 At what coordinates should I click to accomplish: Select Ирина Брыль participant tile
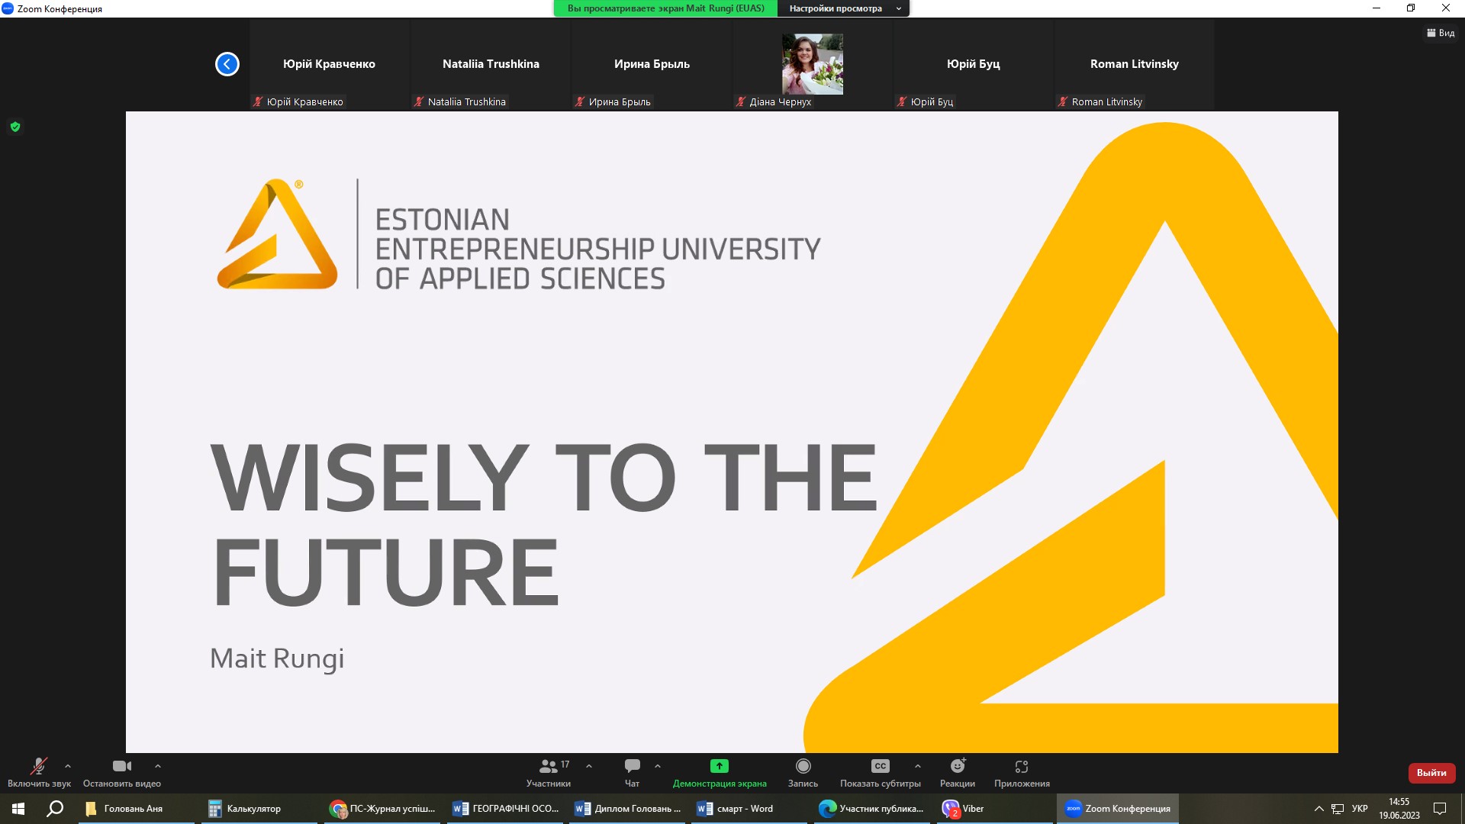click(652, 64)
